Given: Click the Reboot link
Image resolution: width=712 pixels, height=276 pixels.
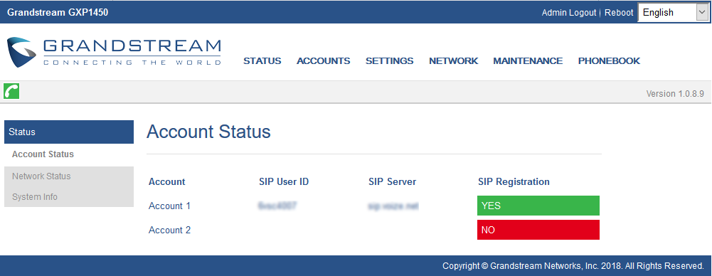Looking at the screenshot, I should (619, 13).
